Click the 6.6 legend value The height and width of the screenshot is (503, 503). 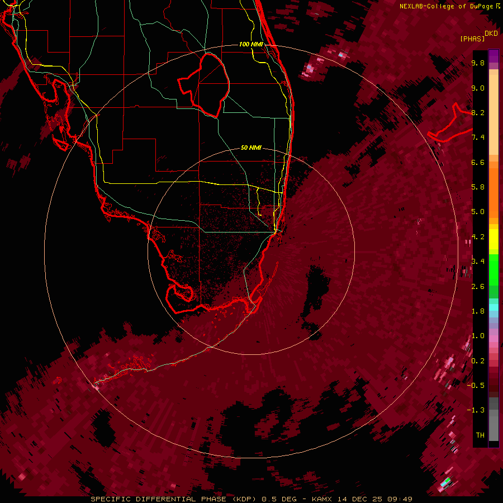click(x=478, y=162)
